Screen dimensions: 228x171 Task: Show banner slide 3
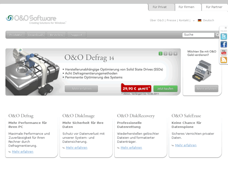[x=170, y=54]
